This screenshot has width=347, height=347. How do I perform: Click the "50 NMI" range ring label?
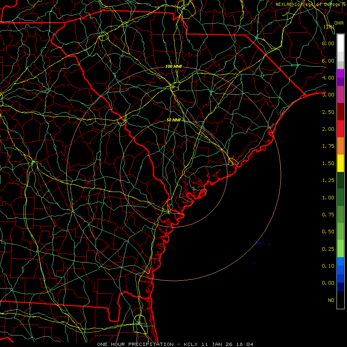click(174, 120)
